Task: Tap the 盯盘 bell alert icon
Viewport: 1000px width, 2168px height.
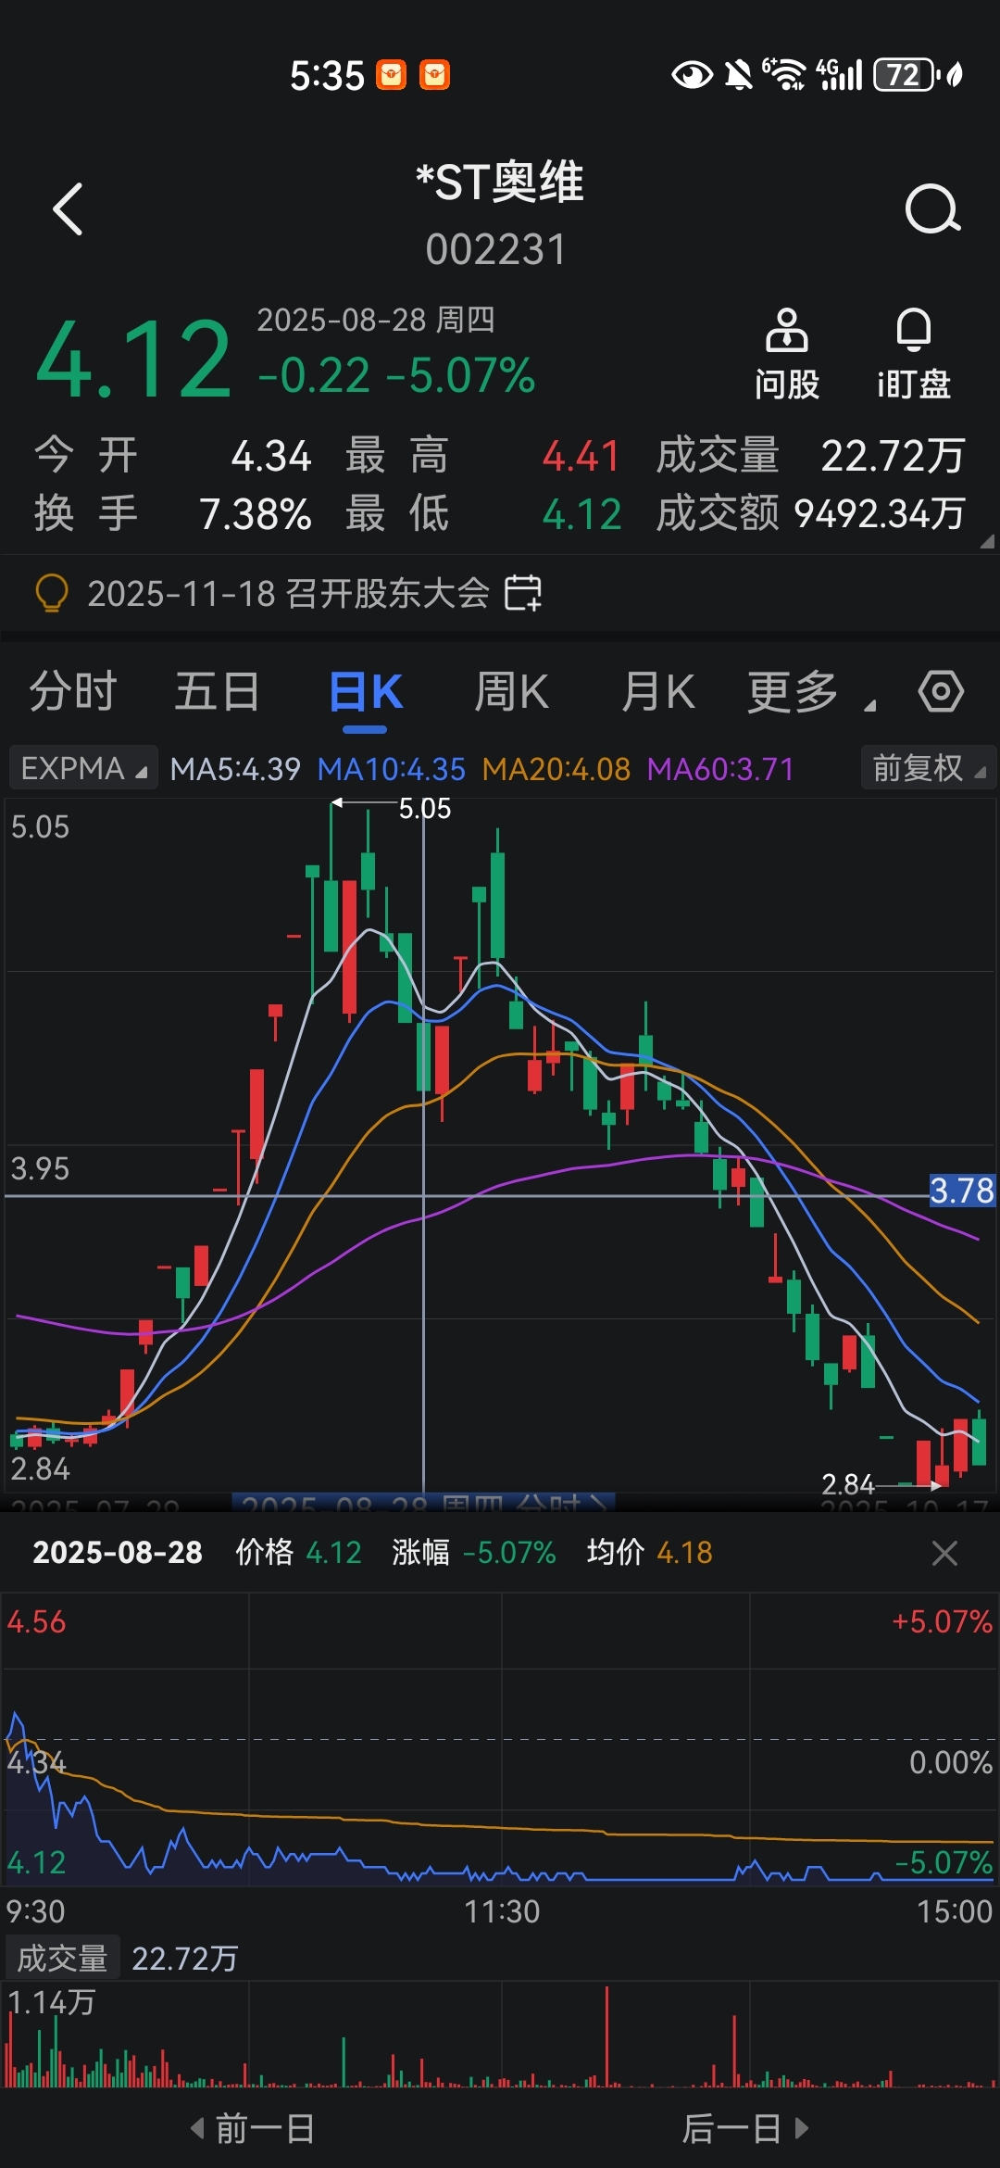Action: [913, 355]
